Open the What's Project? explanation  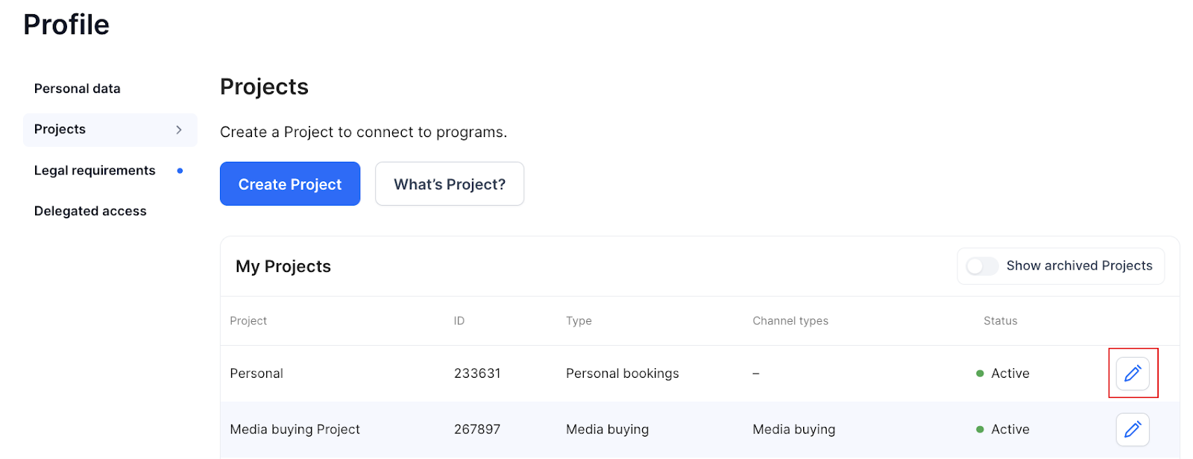coord(450,184)
